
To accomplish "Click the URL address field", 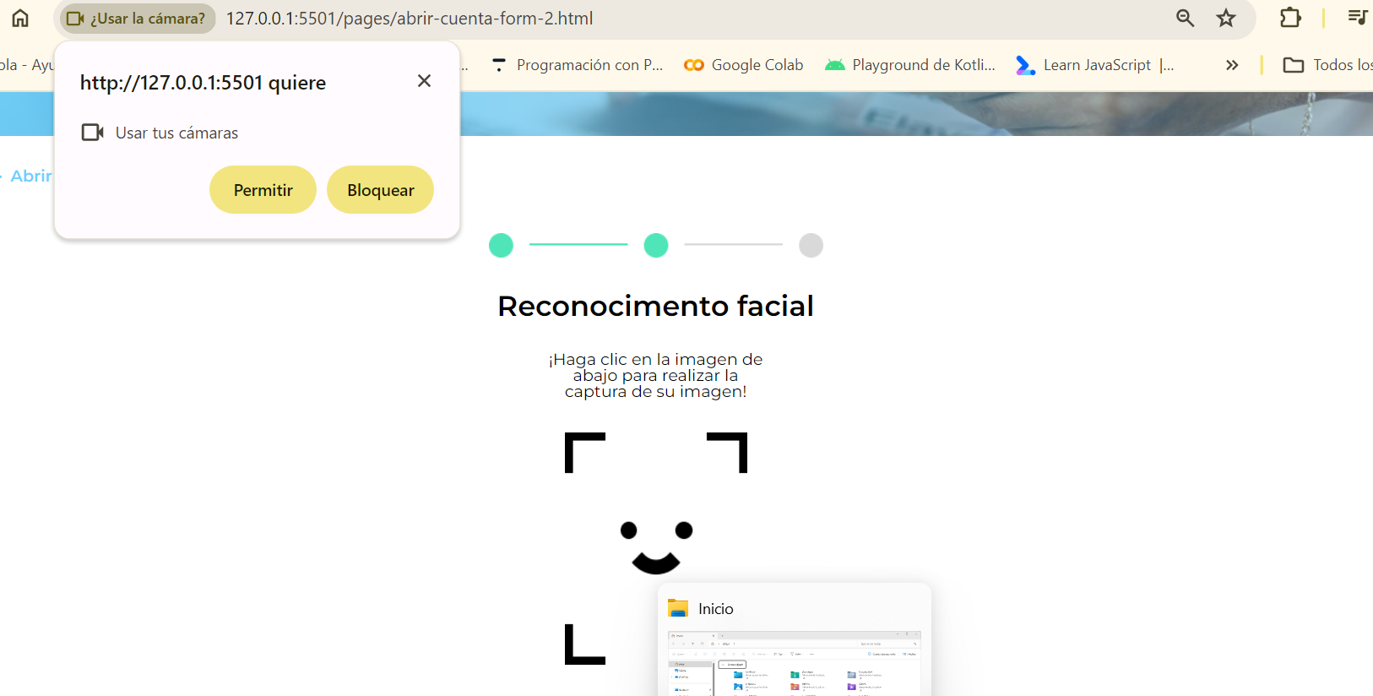I will point(409,19).
